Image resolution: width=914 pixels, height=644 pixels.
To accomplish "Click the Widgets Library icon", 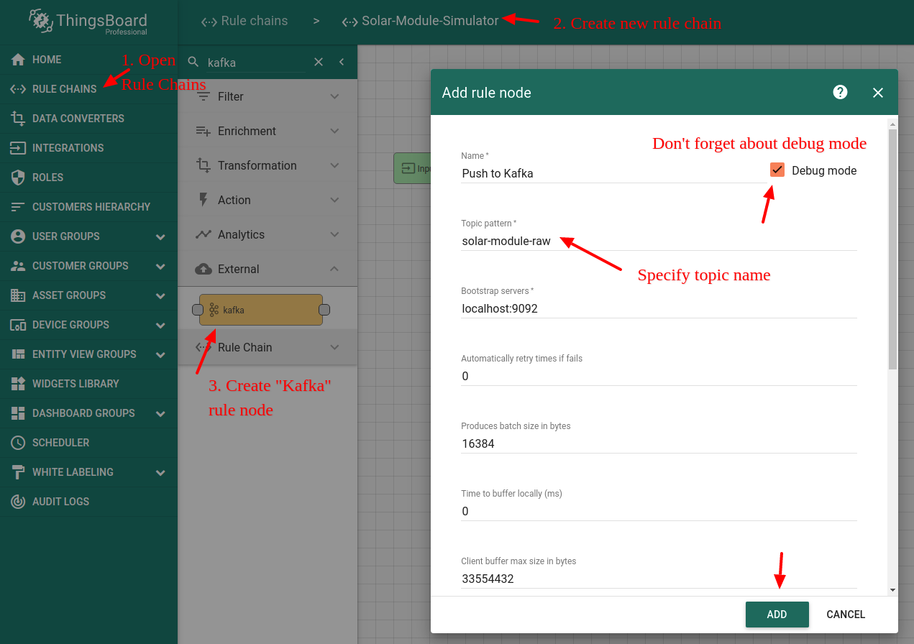I will click(x=19, y=384).
